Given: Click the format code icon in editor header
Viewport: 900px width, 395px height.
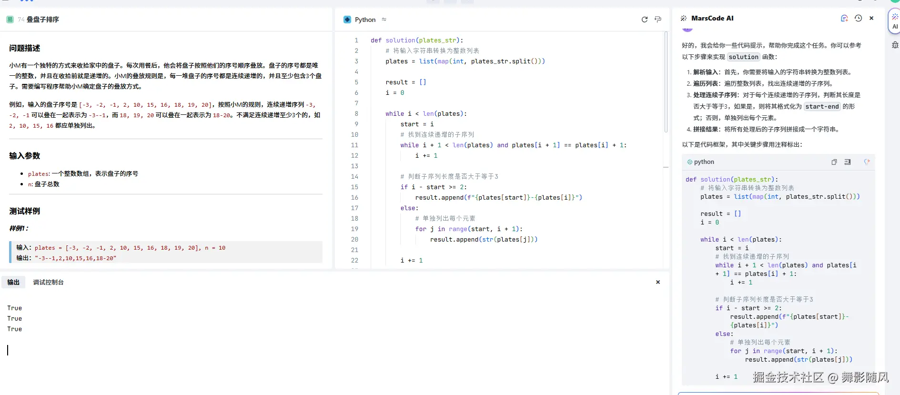Looking at the screenshot, I should [658, 20].
